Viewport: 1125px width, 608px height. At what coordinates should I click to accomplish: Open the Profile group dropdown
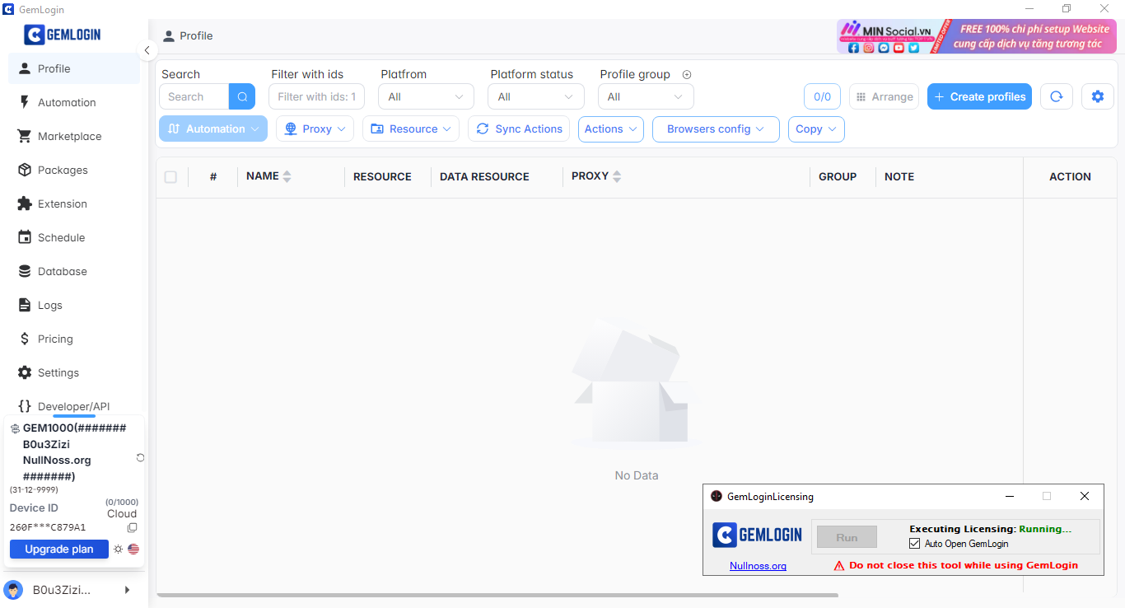coord(646,96)
